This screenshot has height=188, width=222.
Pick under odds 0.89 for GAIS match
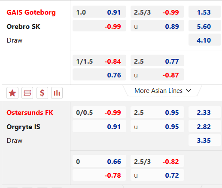[157, 26]
